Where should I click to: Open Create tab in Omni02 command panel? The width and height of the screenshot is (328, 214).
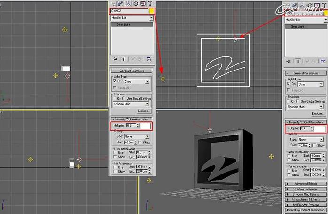coord(113,3)
